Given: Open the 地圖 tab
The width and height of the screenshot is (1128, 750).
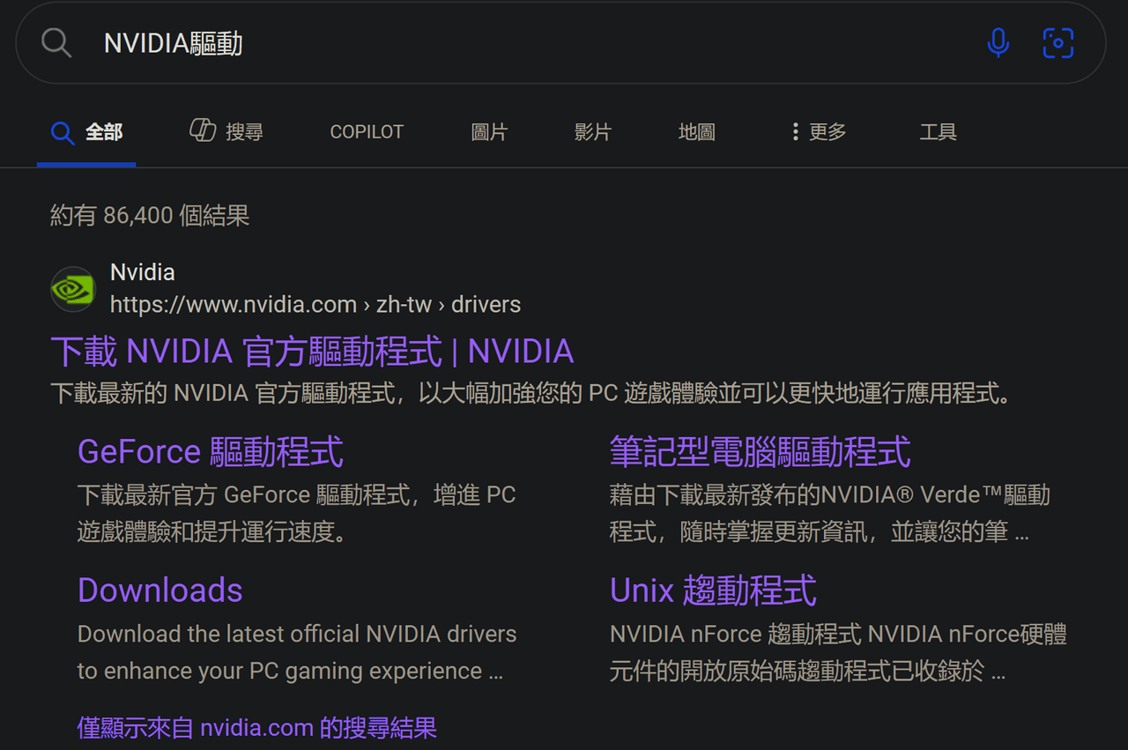Looking at the screenshot, I should click(x=697, y=132).
